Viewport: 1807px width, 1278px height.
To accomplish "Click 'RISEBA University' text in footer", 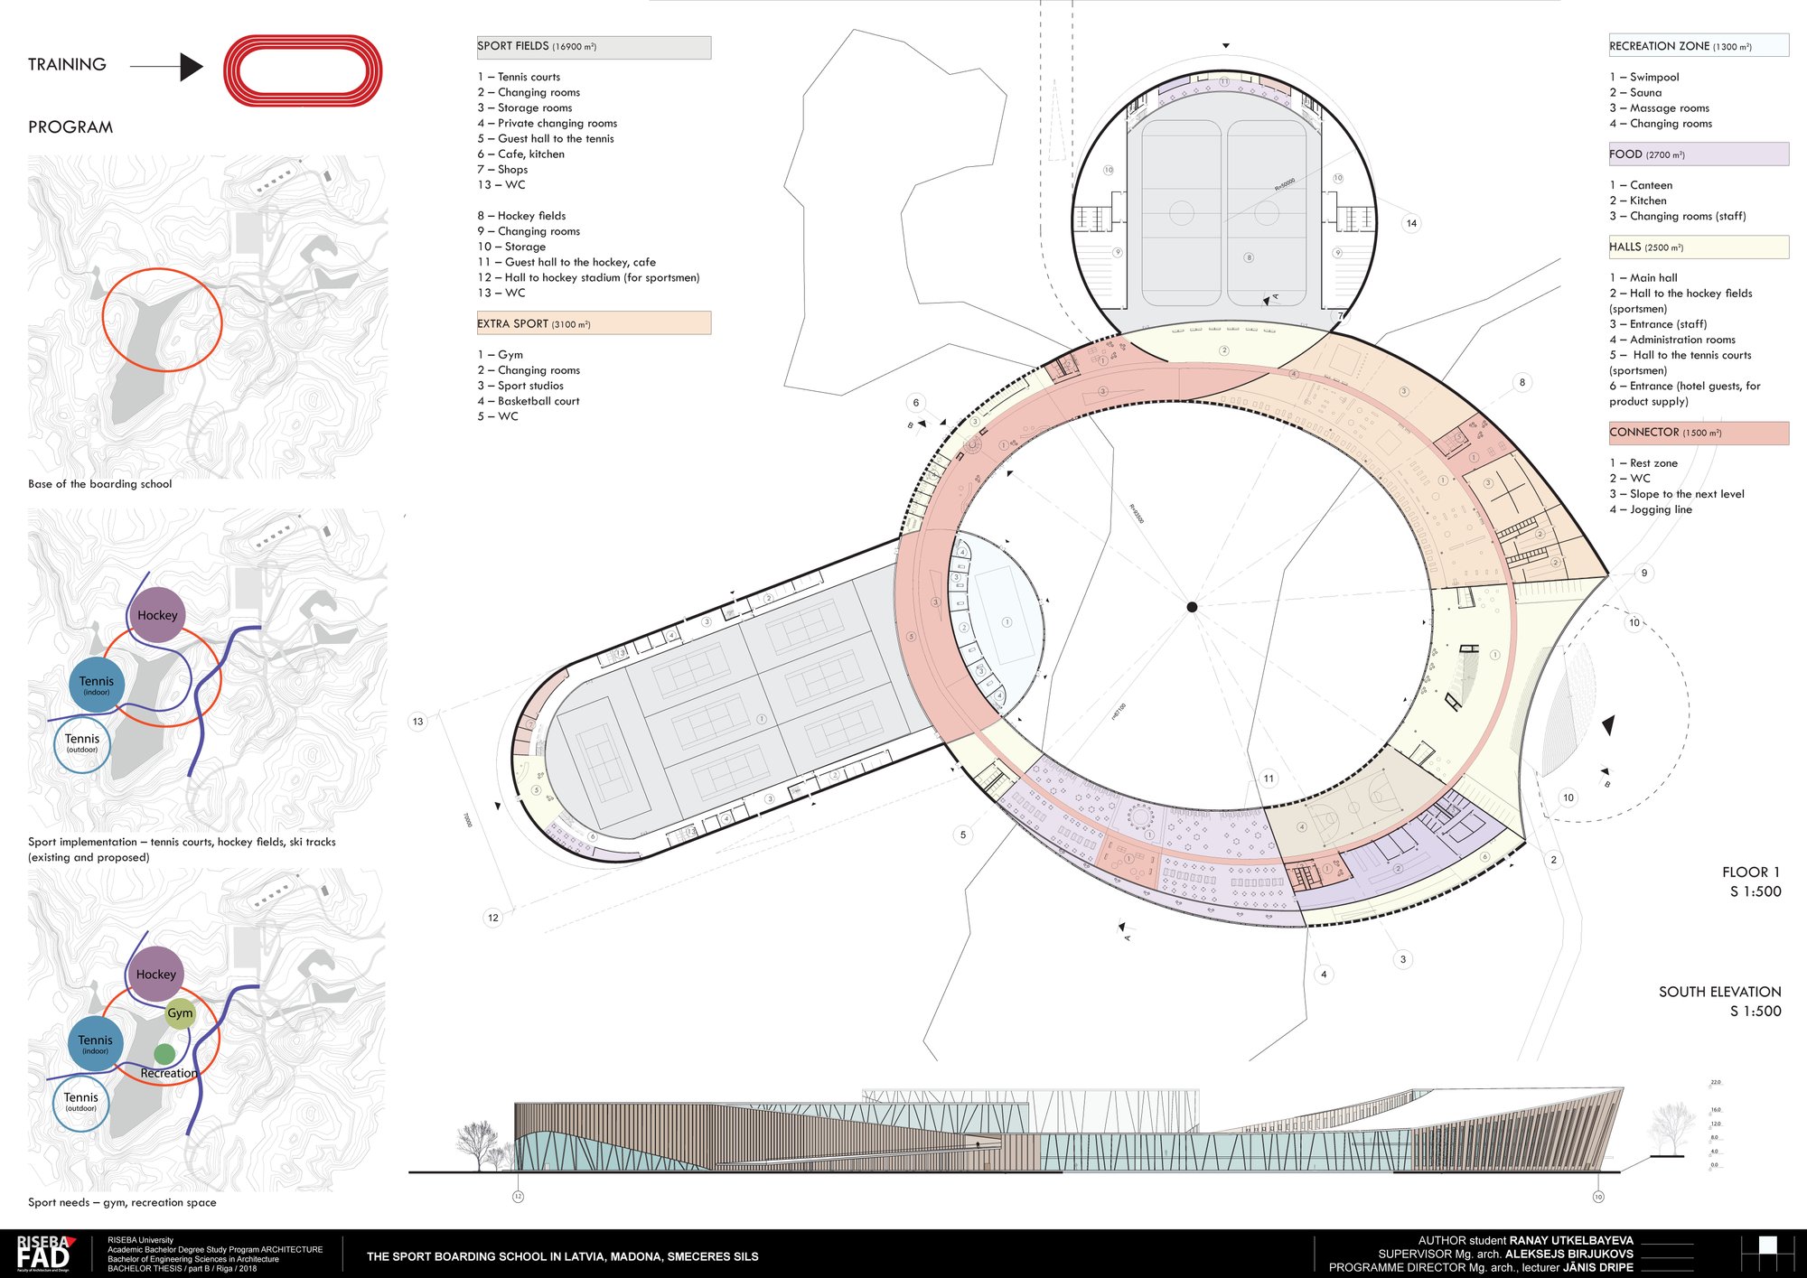I will pyautogui.click(x=141, y=1241).
